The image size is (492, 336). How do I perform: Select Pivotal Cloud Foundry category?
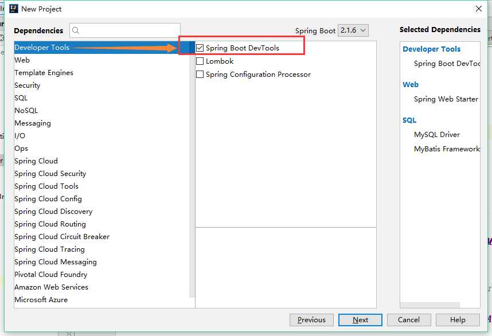point(101,274)
